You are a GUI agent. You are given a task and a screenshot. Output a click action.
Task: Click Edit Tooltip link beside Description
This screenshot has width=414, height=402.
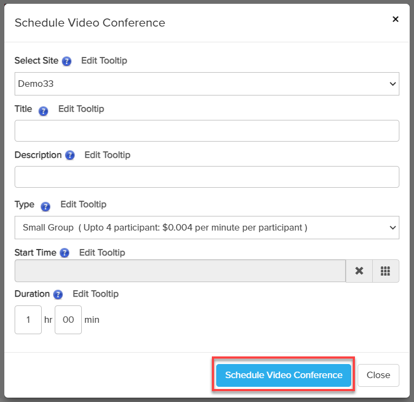click(x=107, y=155)
